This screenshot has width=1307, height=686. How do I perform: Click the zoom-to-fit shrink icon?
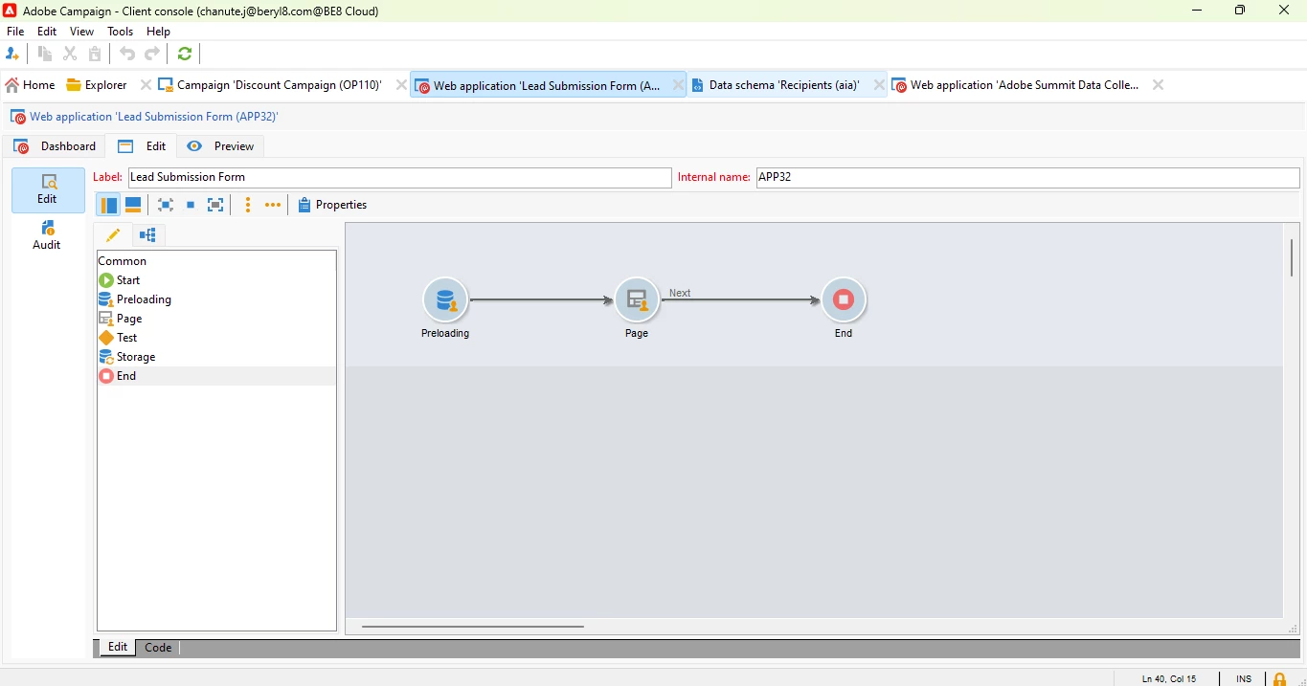pos(166,206)
